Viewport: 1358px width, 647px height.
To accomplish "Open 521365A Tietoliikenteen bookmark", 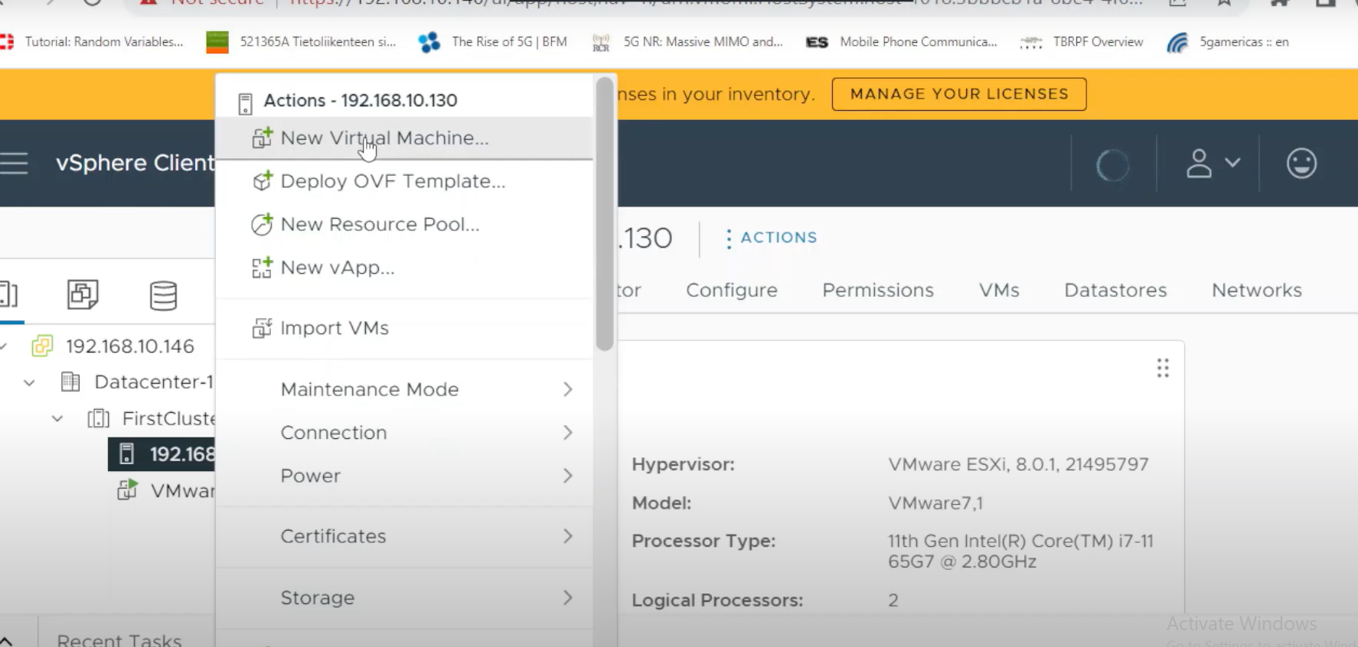I will [302, 42].
